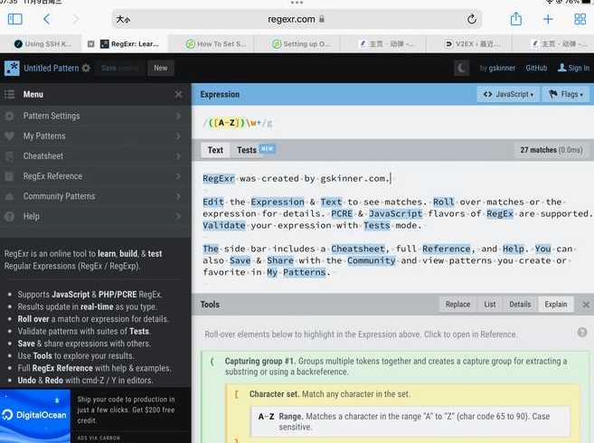Screen dimensions: 594x443
Task: Close the Menu sidebar
Action: (178, 94)
